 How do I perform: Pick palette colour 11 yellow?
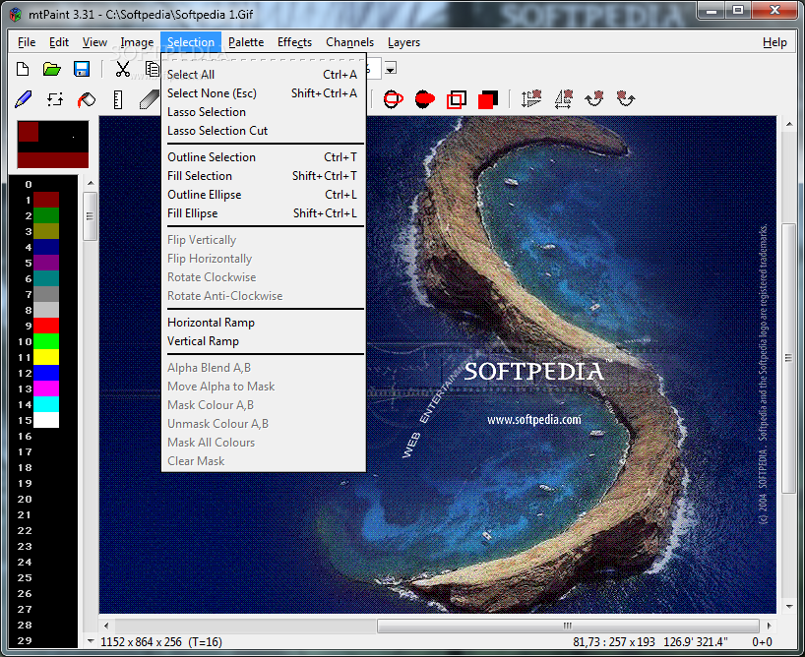[x=46, y=357]
